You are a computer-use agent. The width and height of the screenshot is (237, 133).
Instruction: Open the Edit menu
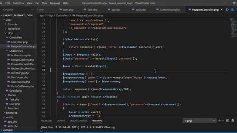coord(7,3)
